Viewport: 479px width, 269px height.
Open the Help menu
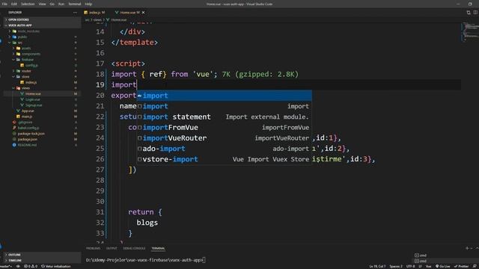(88, 4)
